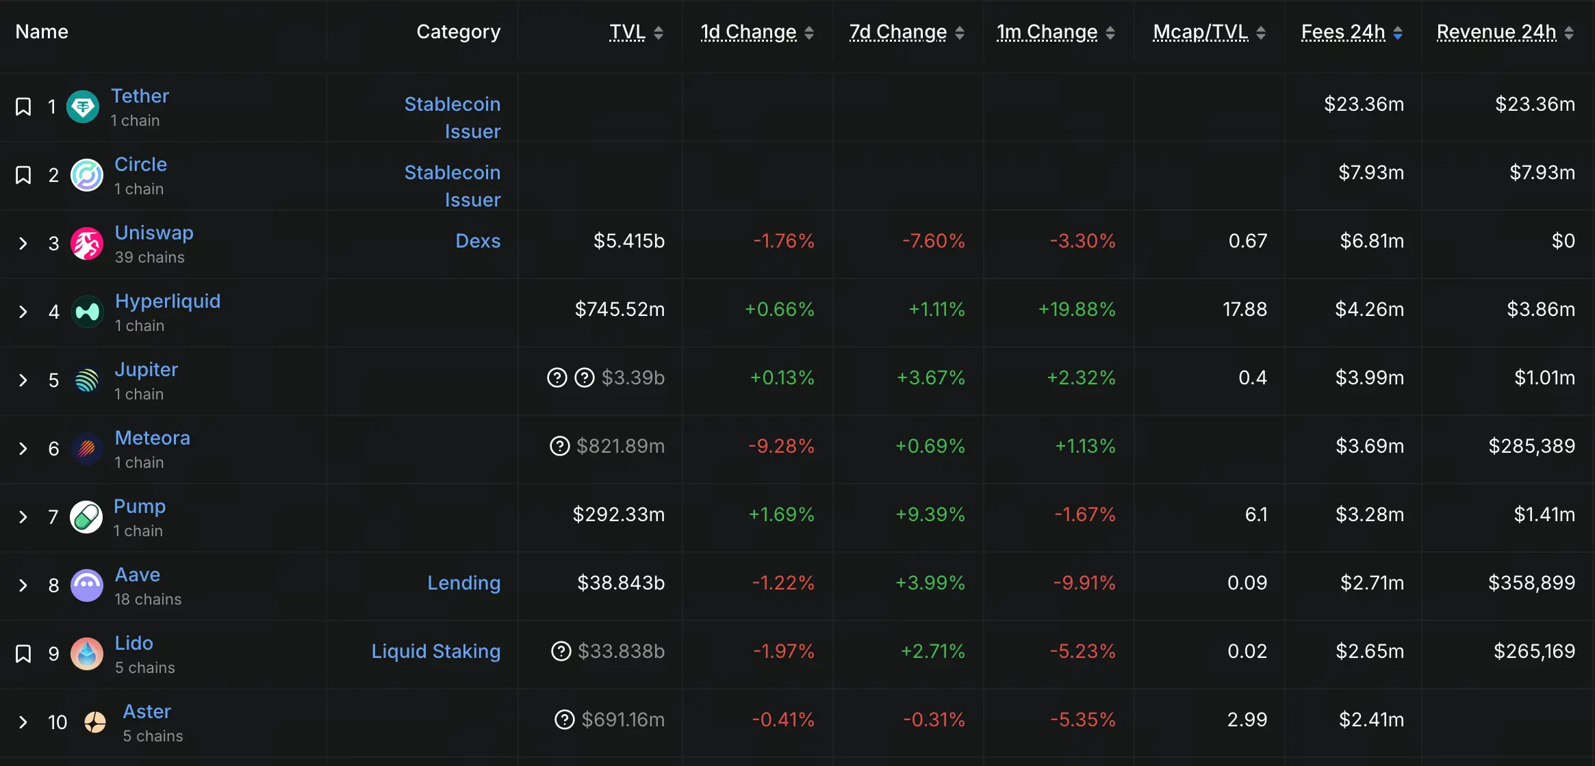
Task: Expand the Uniswap row
Action: click(x=23, y=243)
